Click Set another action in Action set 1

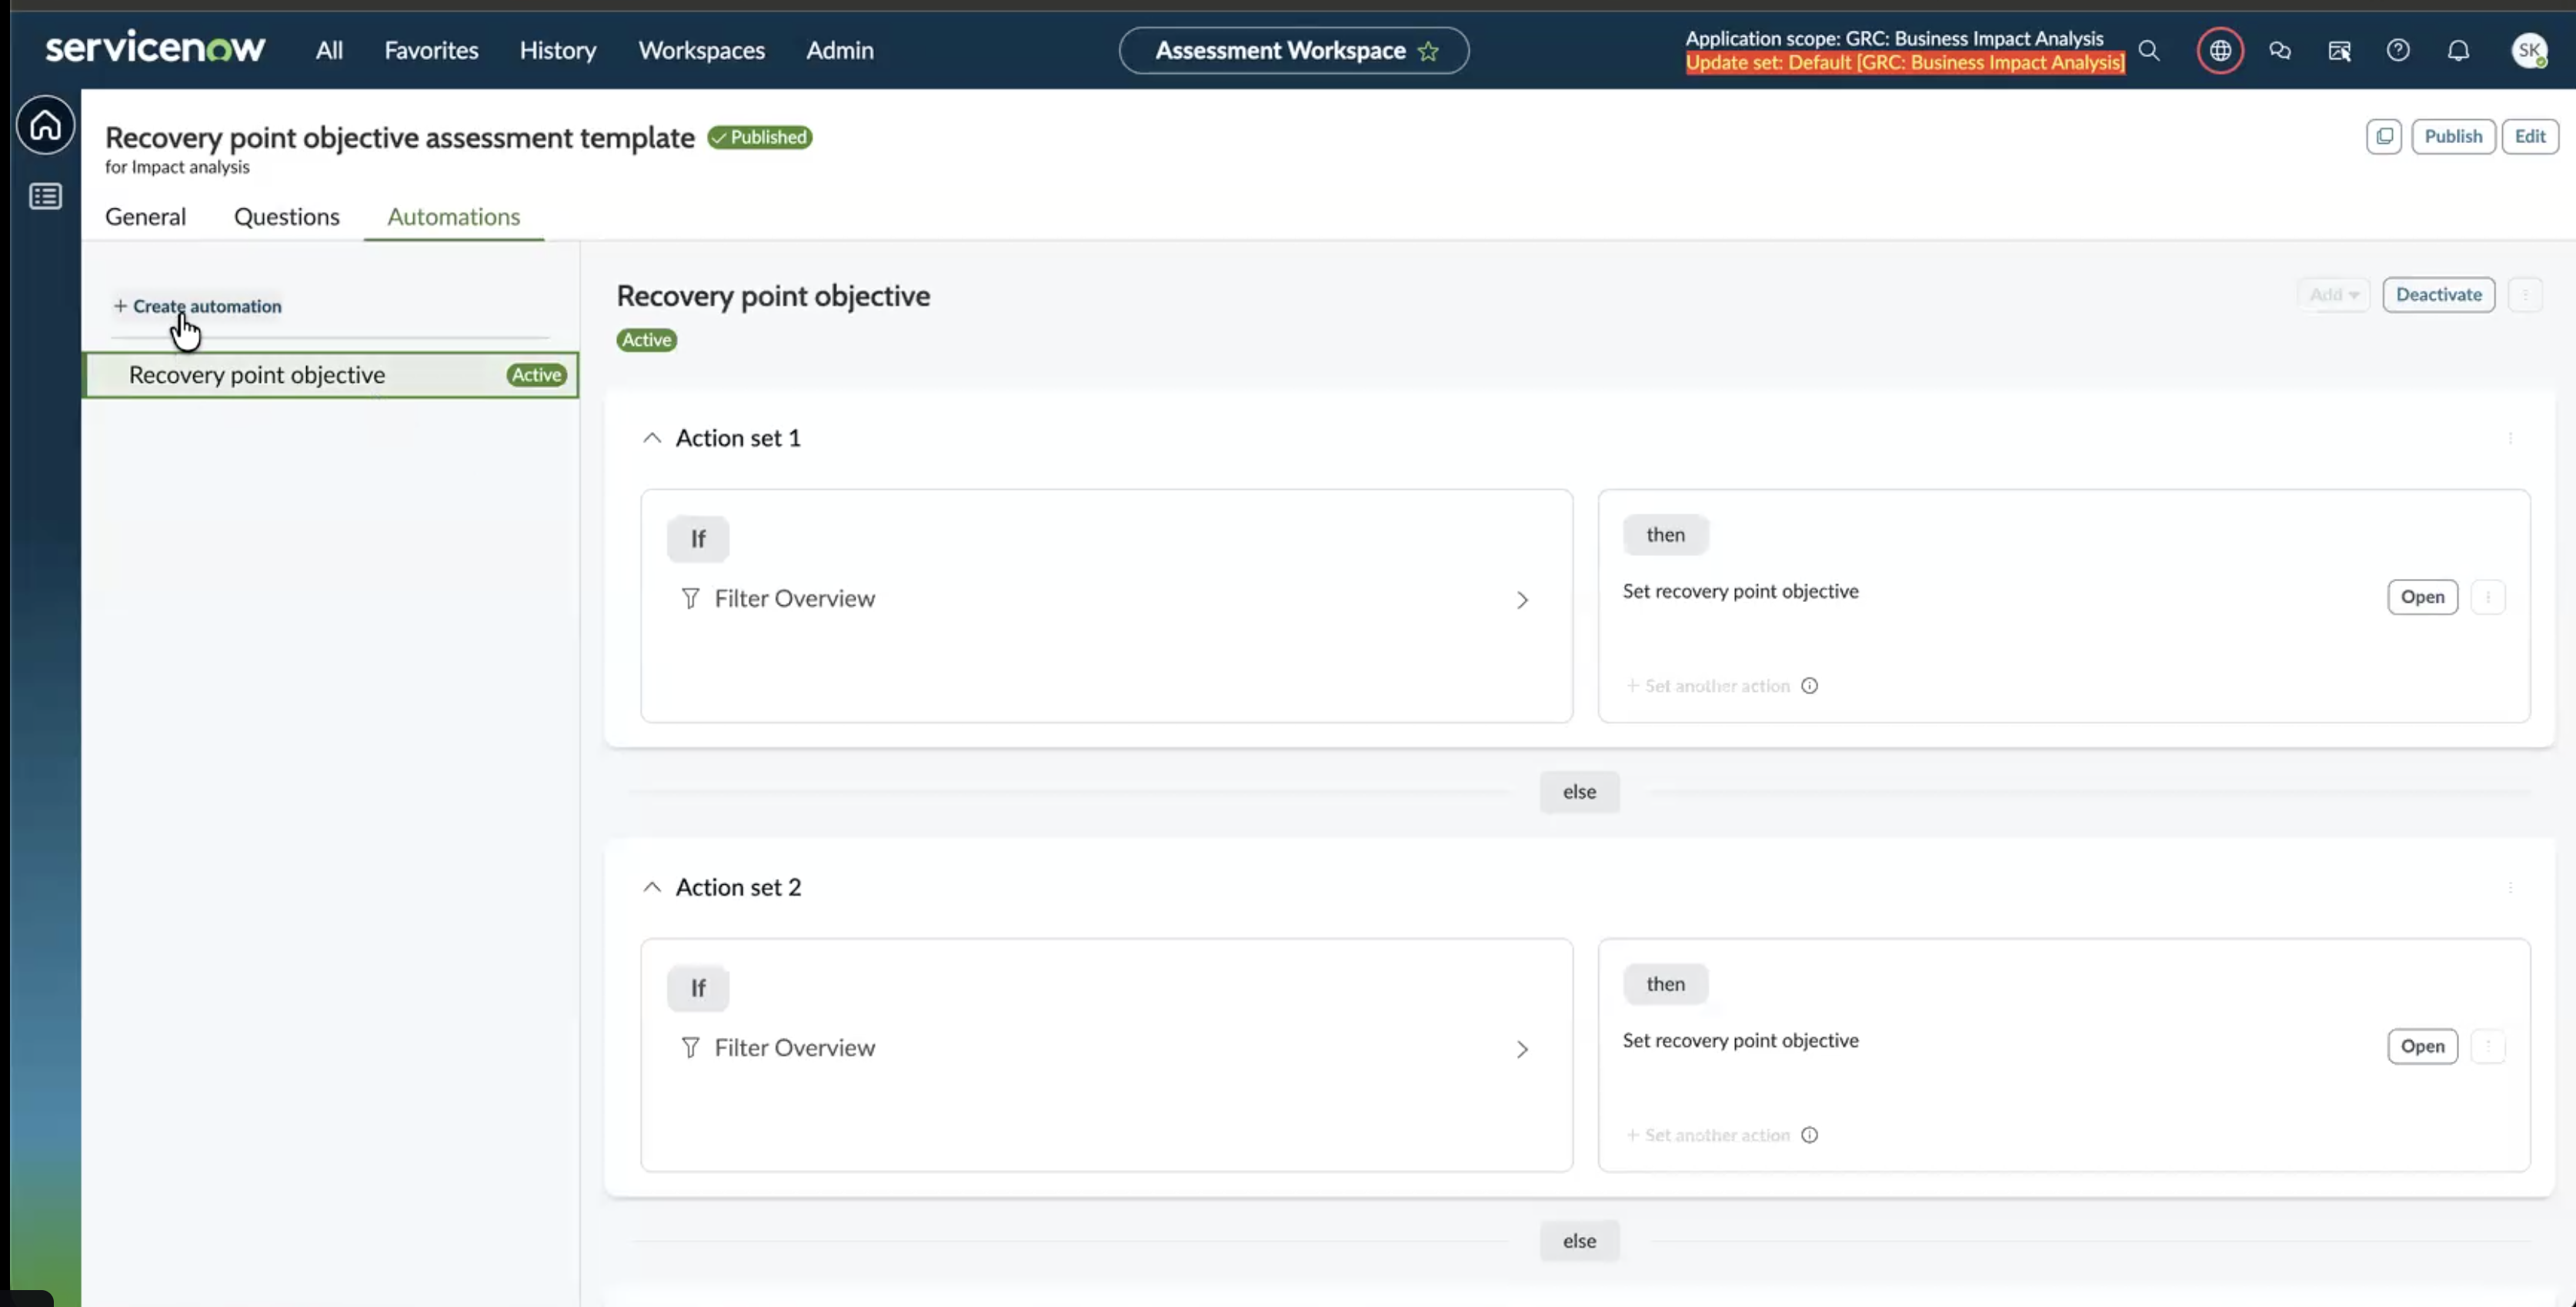[x=1708, y=686]
